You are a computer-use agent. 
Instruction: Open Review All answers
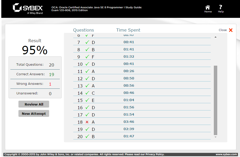(x=34, y=104)
